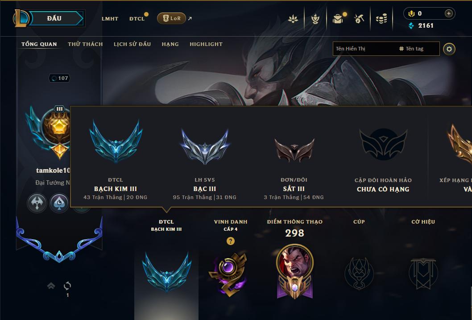Image resolution: width=472 pixels, height=320 pixels.
Task: Open the Store coins icon
Action: coord(381,19)
